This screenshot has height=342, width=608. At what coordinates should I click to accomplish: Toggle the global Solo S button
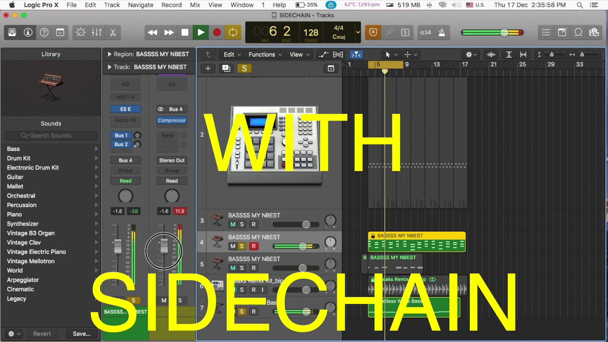click(x=405, y=32)
